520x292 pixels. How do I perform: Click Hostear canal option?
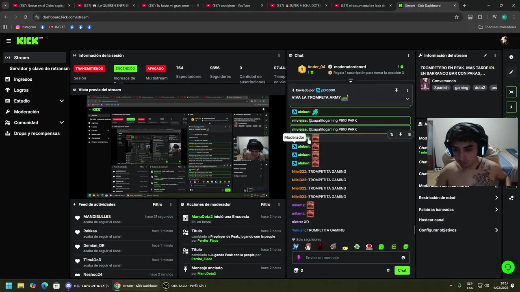[431, 220]
